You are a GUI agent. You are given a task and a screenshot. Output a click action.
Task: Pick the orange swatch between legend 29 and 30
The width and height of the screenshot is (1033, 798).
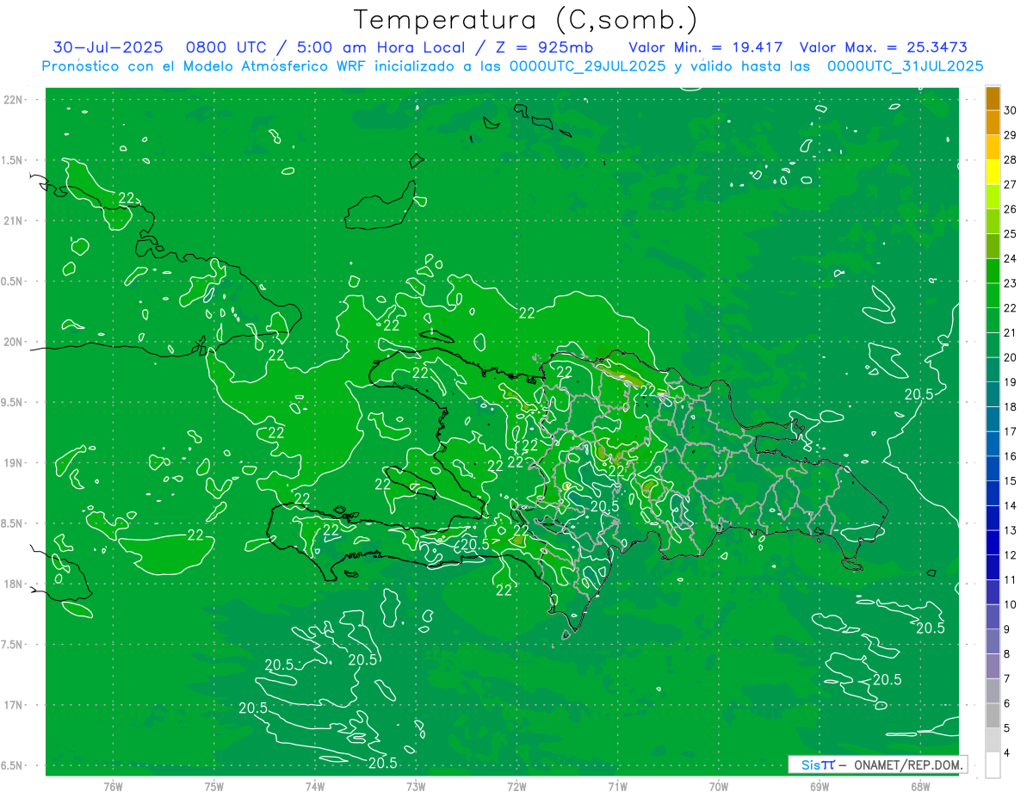click(993, 123)
